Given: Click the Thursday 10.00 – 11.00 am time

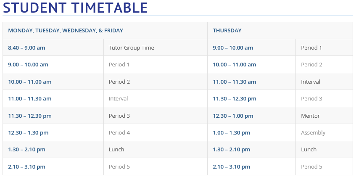Looking at the screenshot, I should tap(234, 65).
